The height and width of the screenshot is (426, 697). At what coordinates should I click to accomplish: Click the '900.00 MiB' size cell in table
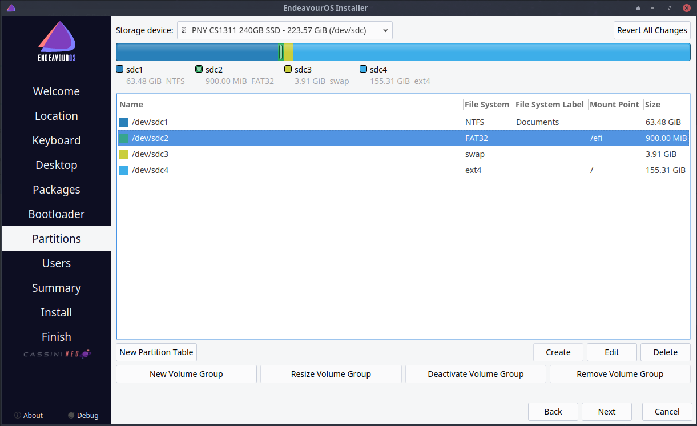[x=666, y=138]
